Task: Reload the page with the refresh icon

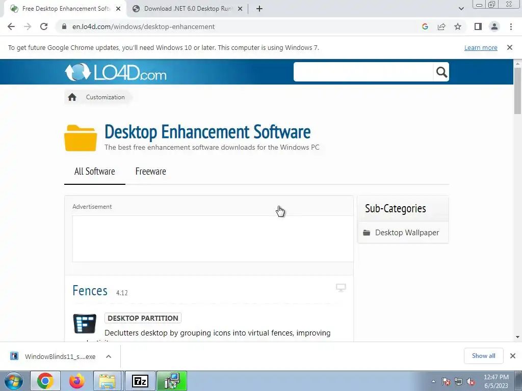Action: 44,26
